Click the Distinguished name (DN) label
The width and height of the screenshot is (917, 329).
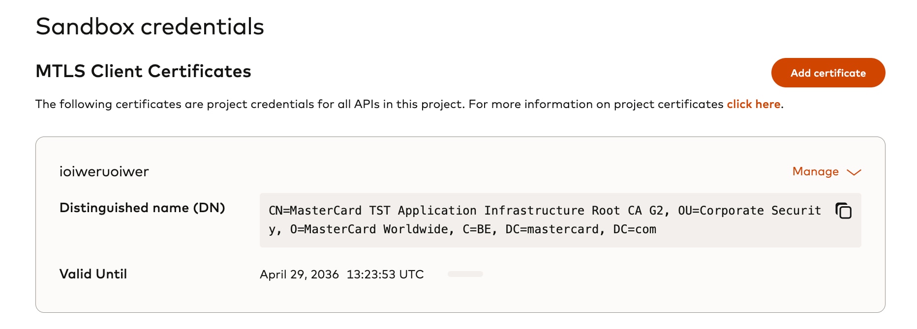[142, 208]
